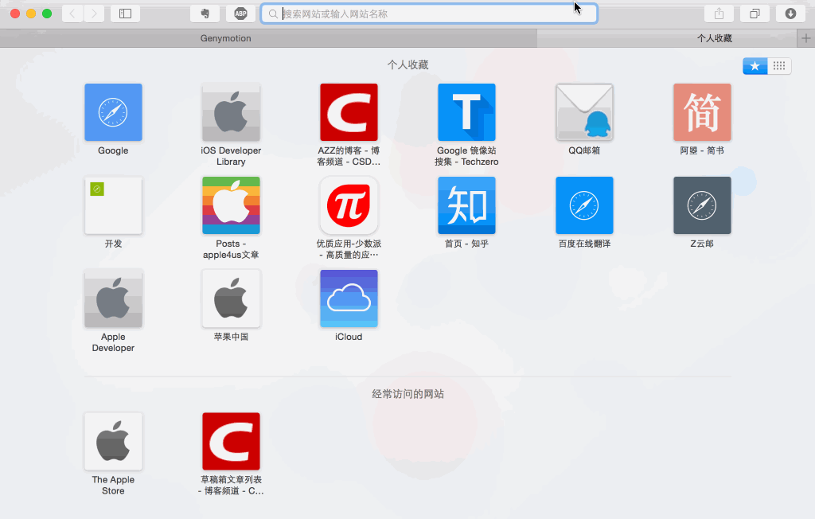Show Top Sites grid view toggle
Image resolution: width=815 pixels, height=519 pixels.
pyautogui.click(x=779, y=65)
